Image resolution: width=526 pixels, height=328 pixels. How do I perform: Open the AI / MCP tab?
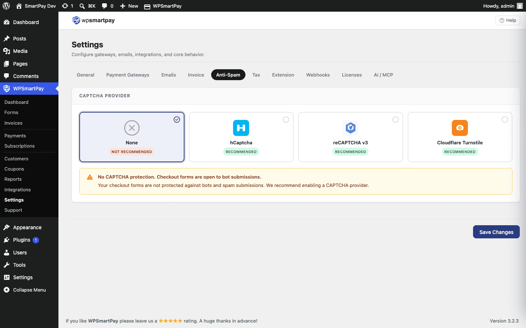pyautogui.click(x=384, y=75)
